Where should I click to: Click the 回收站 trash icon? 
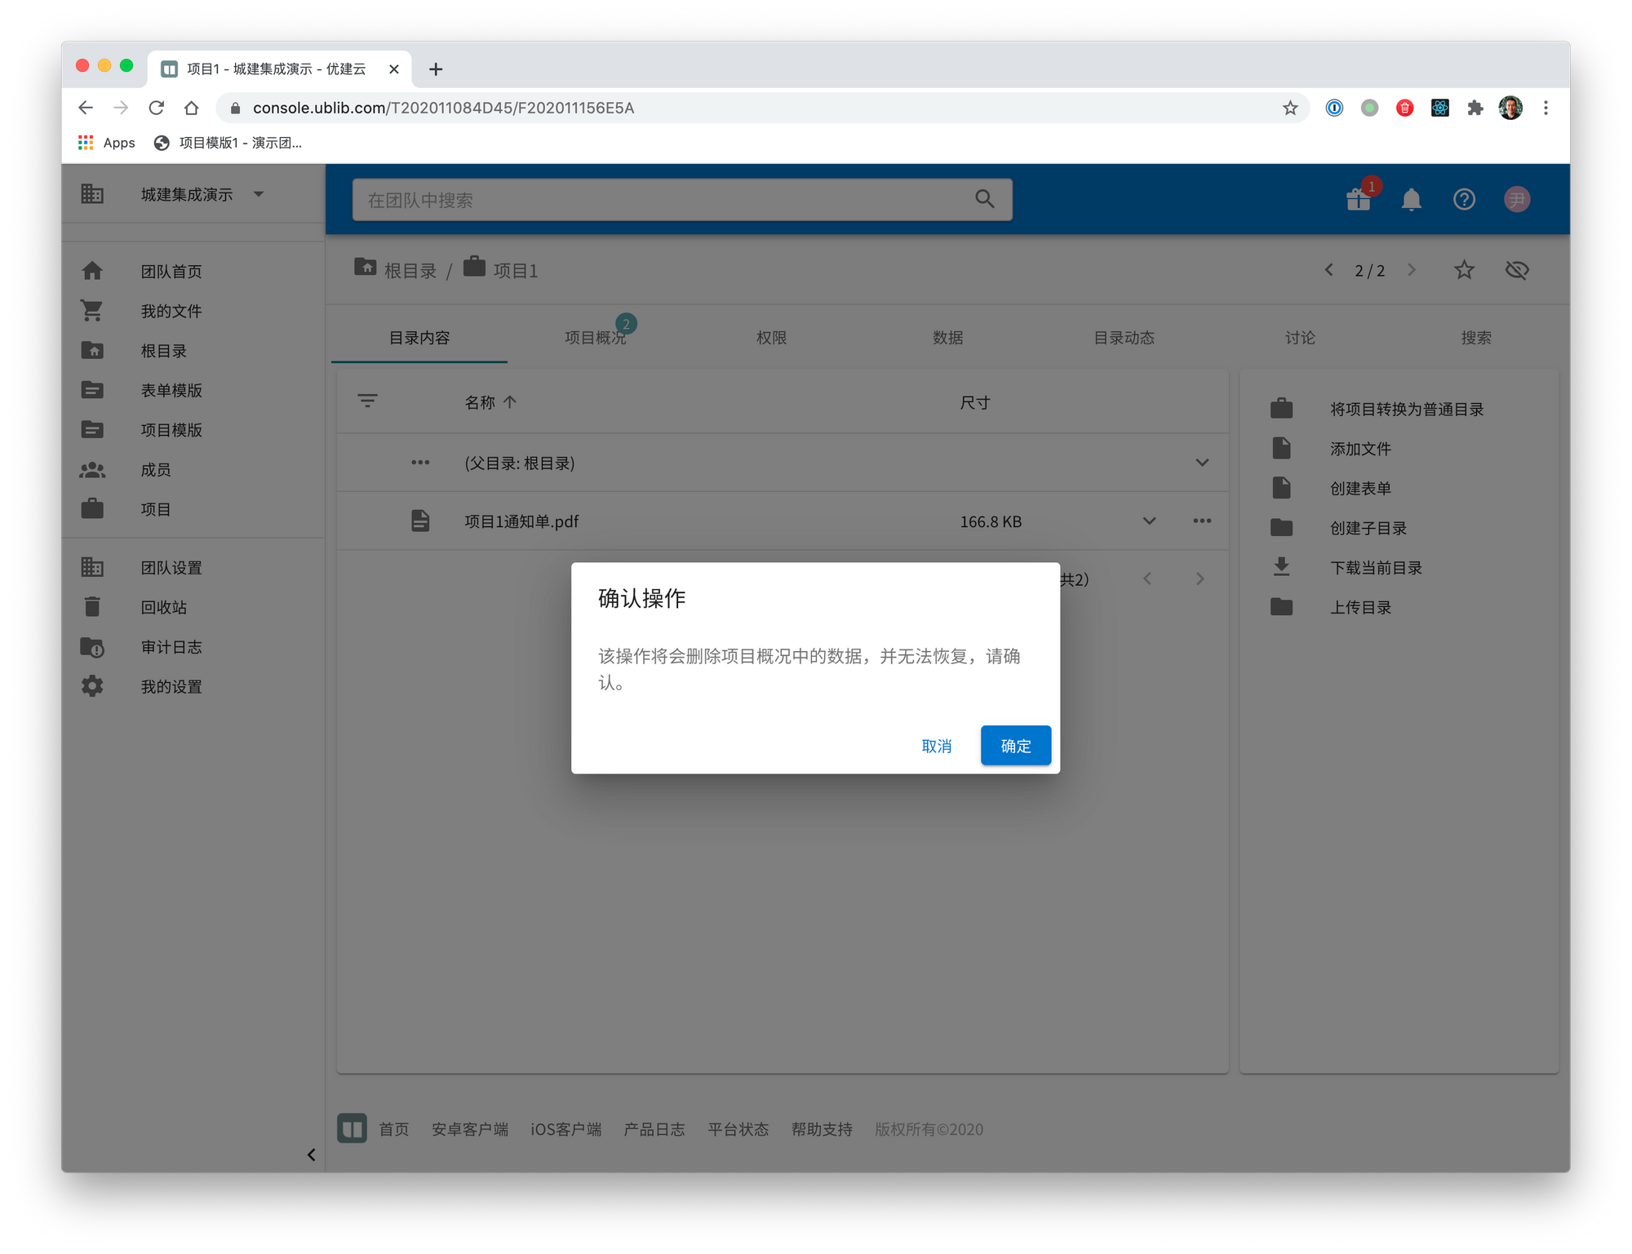click(92, 607)
